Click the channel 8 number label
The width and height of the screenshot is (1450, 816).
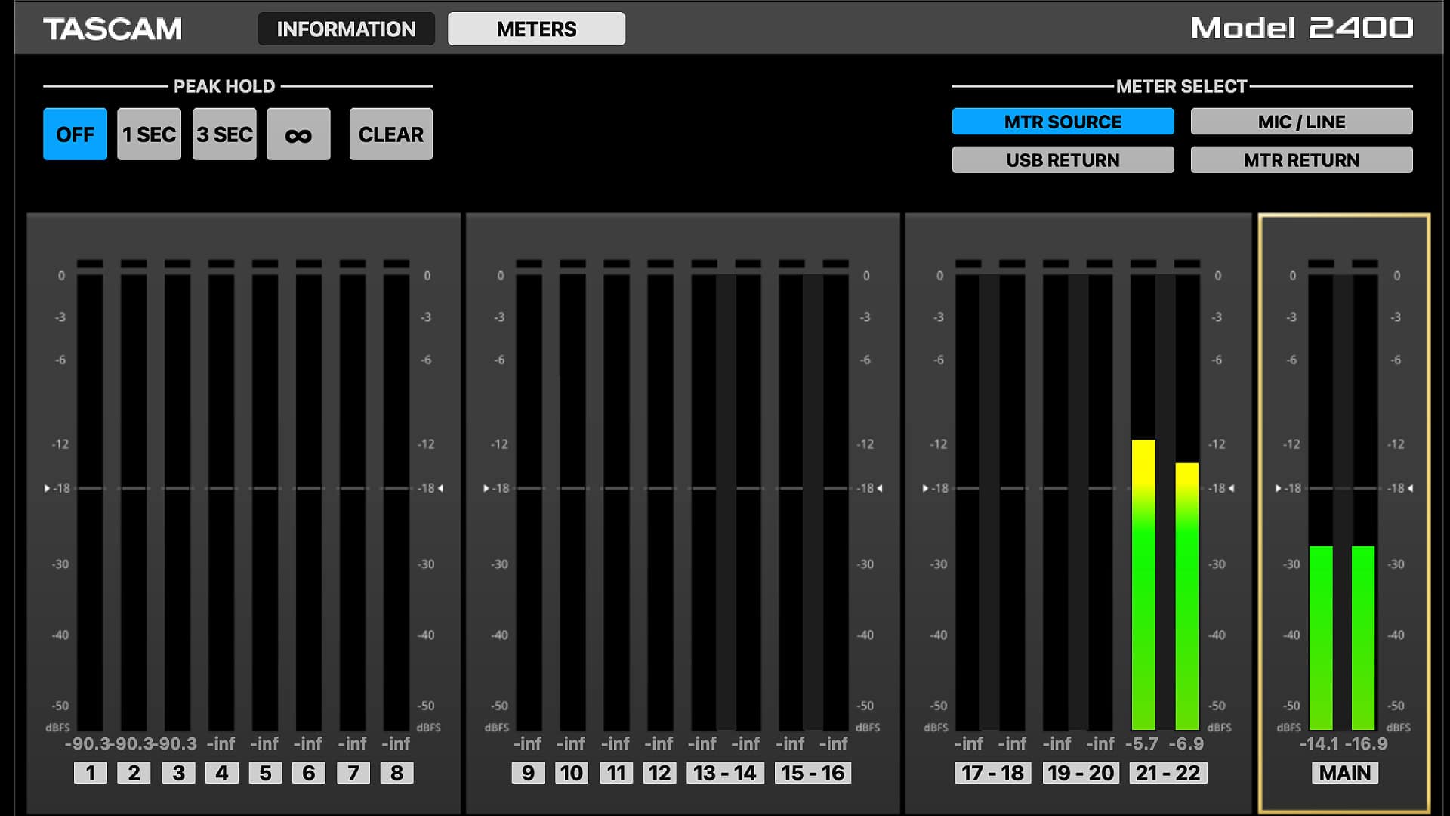click(396, 773)
